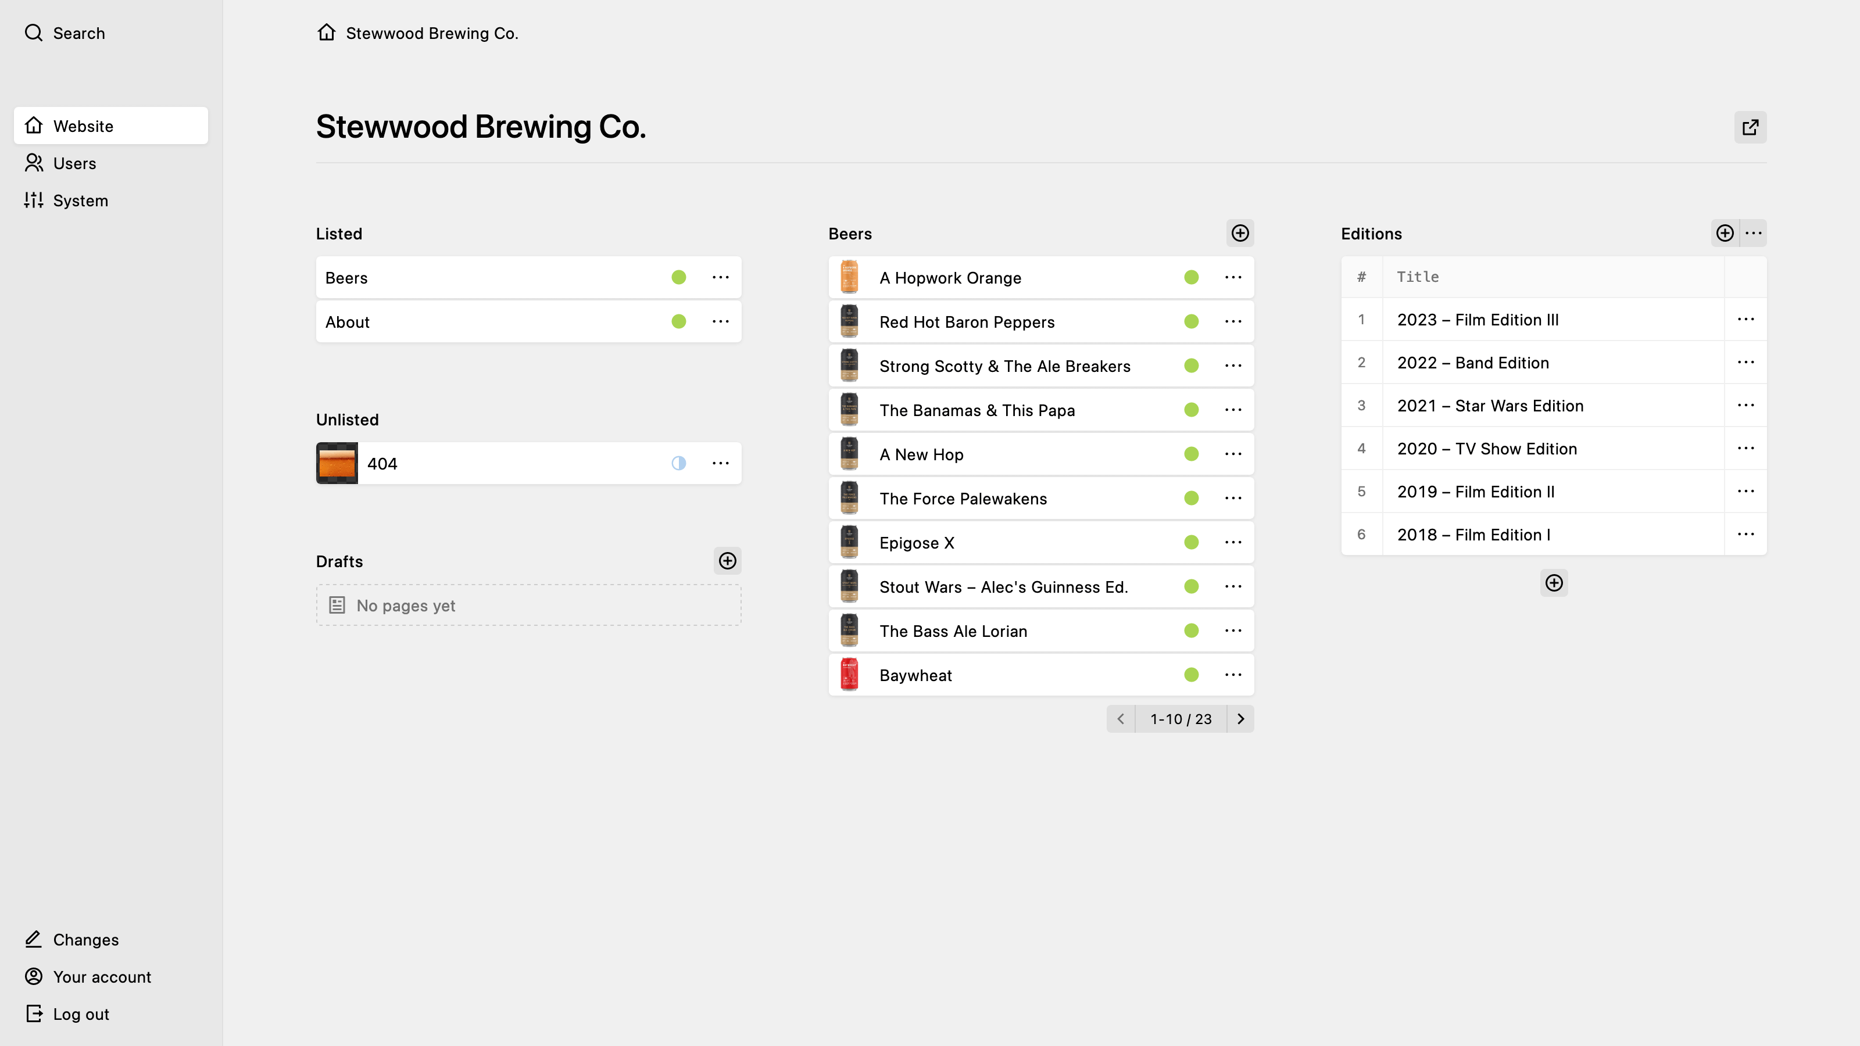Viewport: 1860px width, 1046px height.
Task: Open options menu for 404 page
Action: tap(721, 464)
